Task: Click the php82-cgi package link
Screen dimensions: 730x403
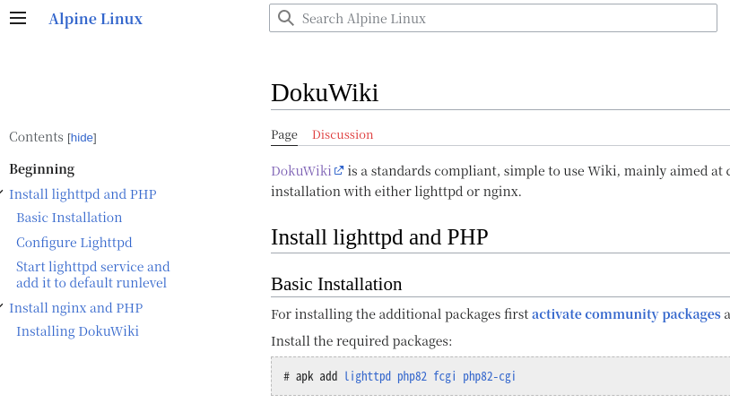Action: [489, 376]
